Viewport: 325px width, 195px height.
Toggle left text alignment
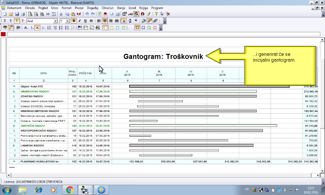(99, 21)
